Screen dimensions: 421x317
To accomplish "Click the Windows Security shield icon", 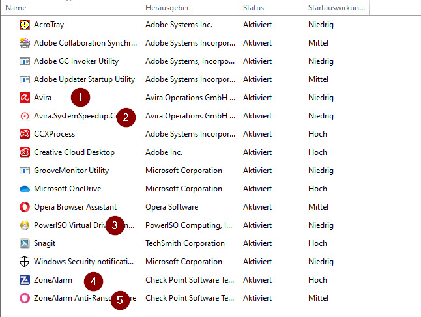I will click(25, 262).
